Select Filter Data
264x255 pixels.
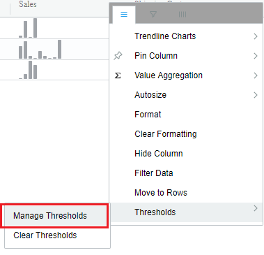(x=154, y=173)
